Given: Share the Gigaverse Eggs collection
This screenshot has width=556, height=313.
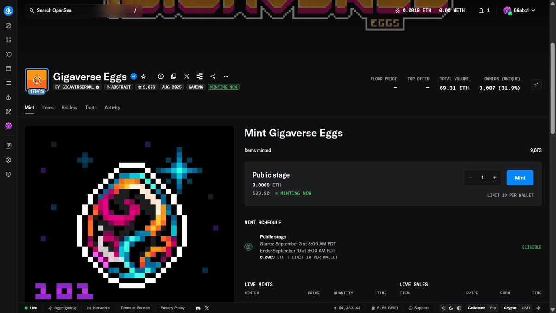Looking at the screenshot, I should click(x=213, y=77).
